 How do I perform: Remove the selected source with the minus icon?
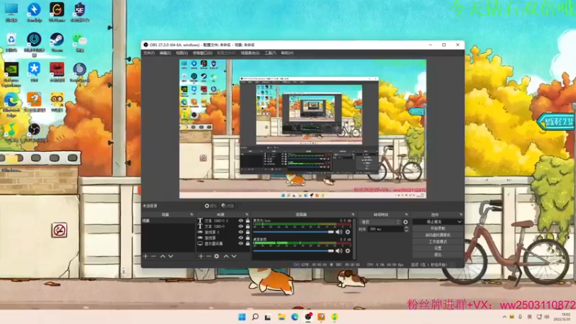[209, 256]
